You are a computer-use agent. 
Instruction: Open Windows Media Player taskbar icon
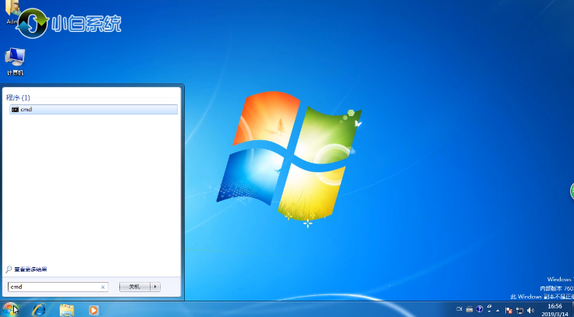(x=94, y=310)
